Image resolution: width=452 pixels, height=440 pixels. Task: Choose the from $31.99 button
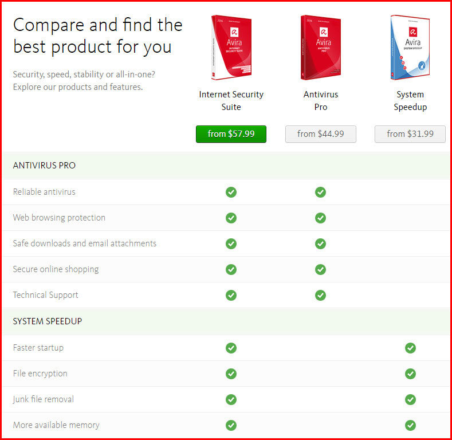(410, 134)
